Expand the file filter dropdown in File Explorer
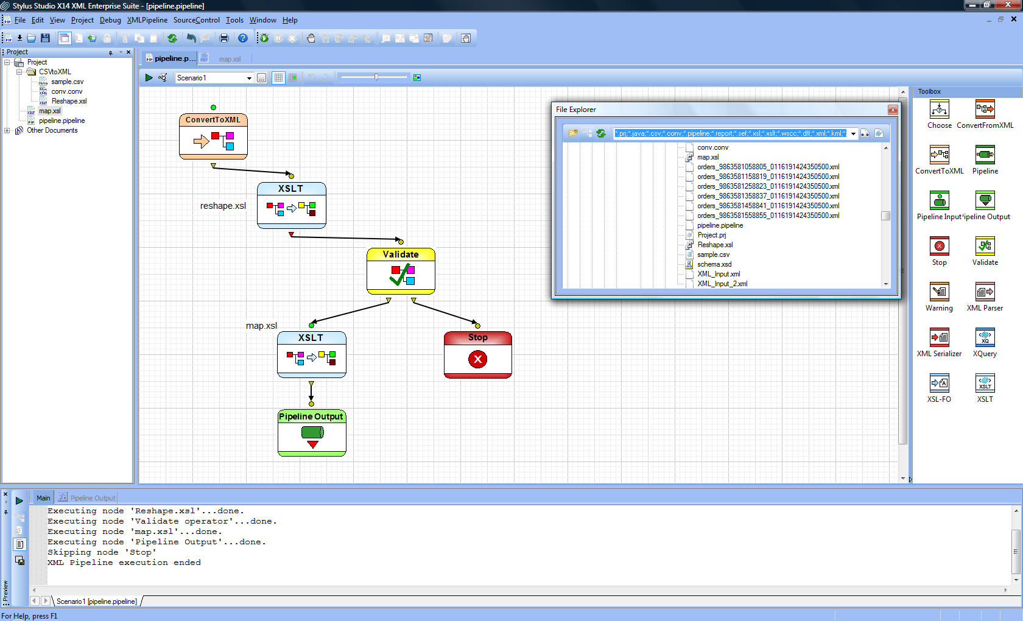Screen dimensions: 1023x621 point(853,134)
